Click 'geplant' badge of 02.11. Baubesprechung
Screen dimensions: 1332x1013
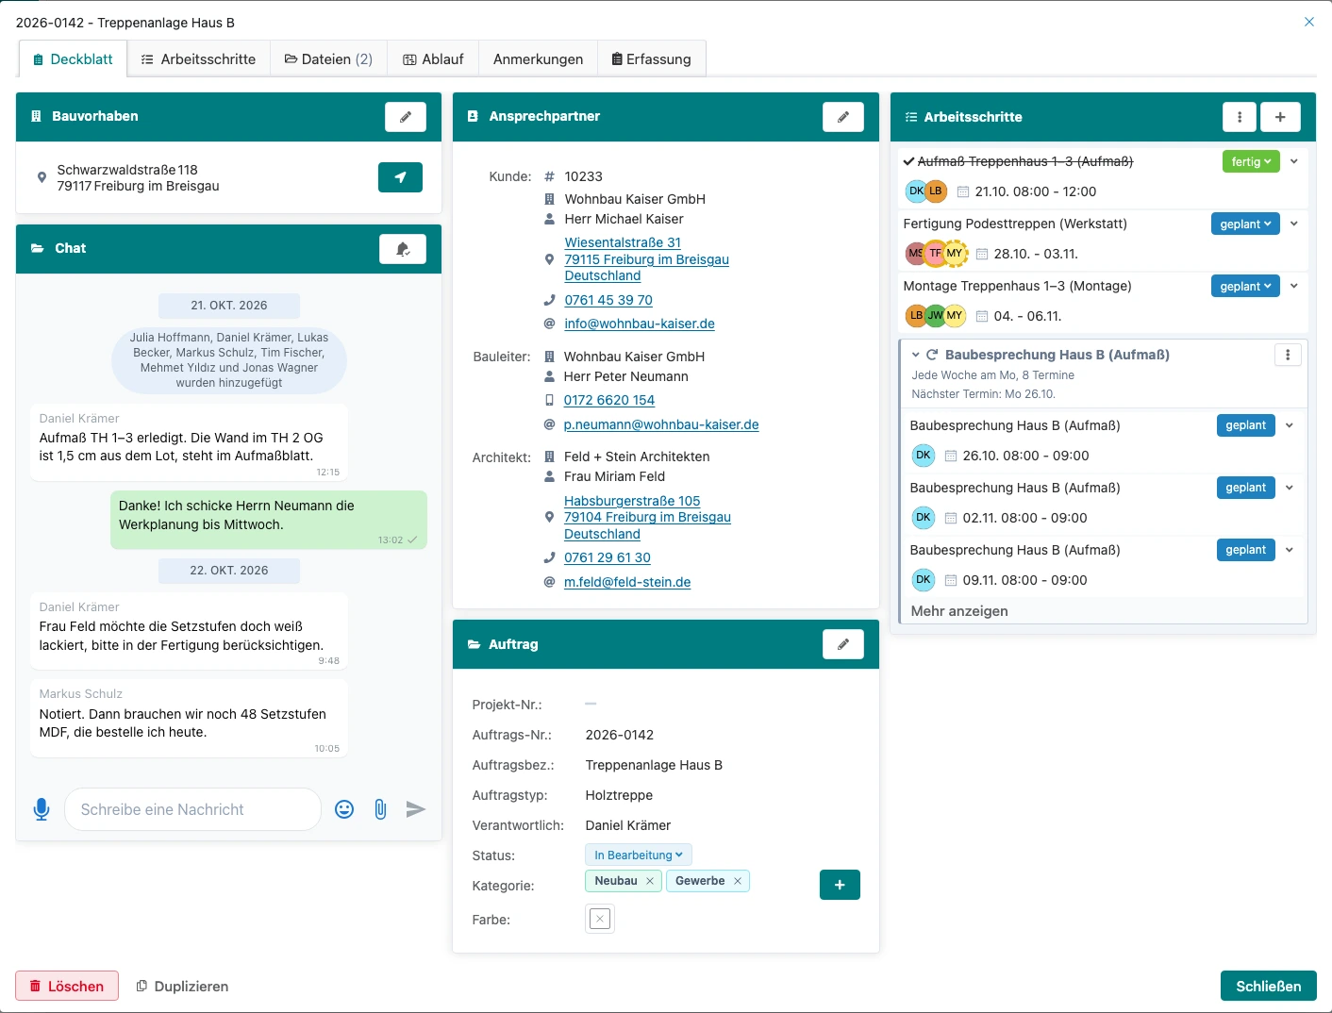[x=1246, y=488]
